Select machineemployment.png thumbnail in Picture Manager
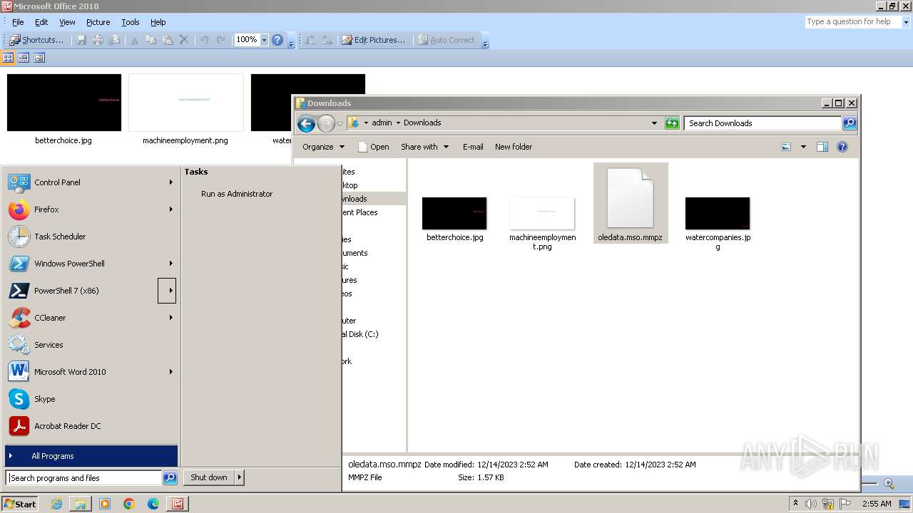The image size is (913, 513). pos(186,103)
